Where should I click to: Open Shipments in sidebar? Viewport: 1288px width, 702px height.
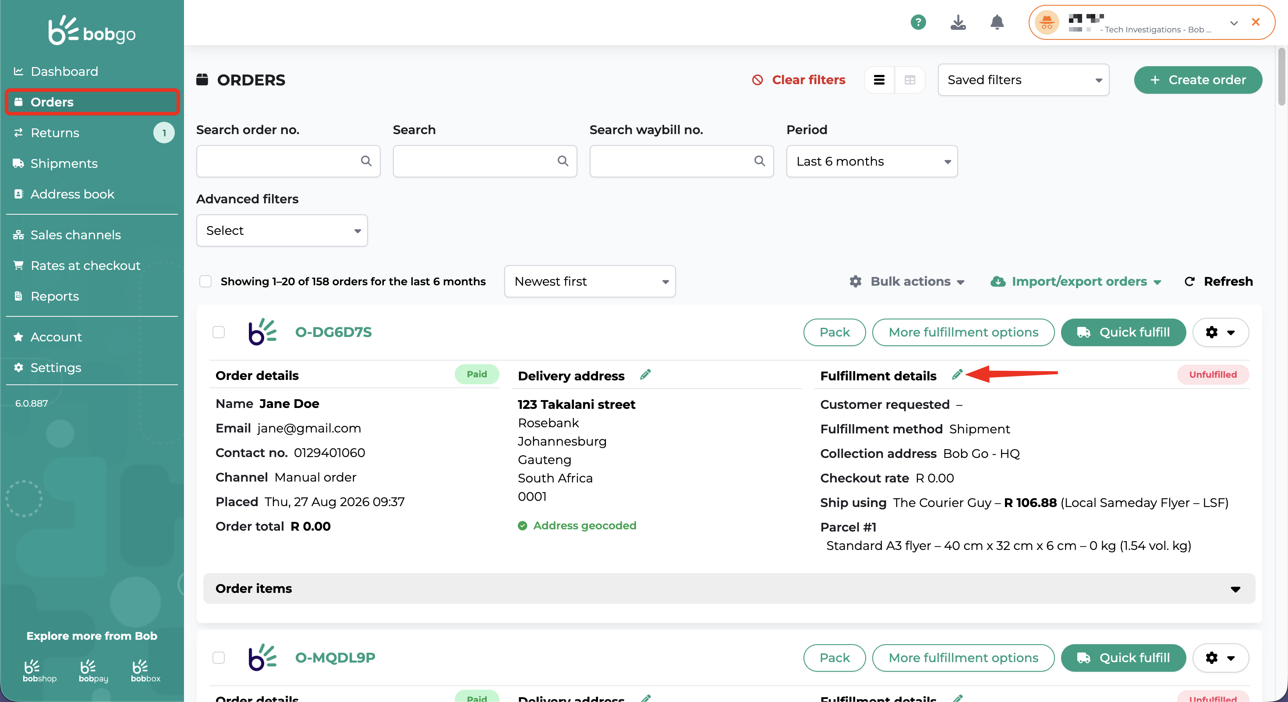coord(92,163)
